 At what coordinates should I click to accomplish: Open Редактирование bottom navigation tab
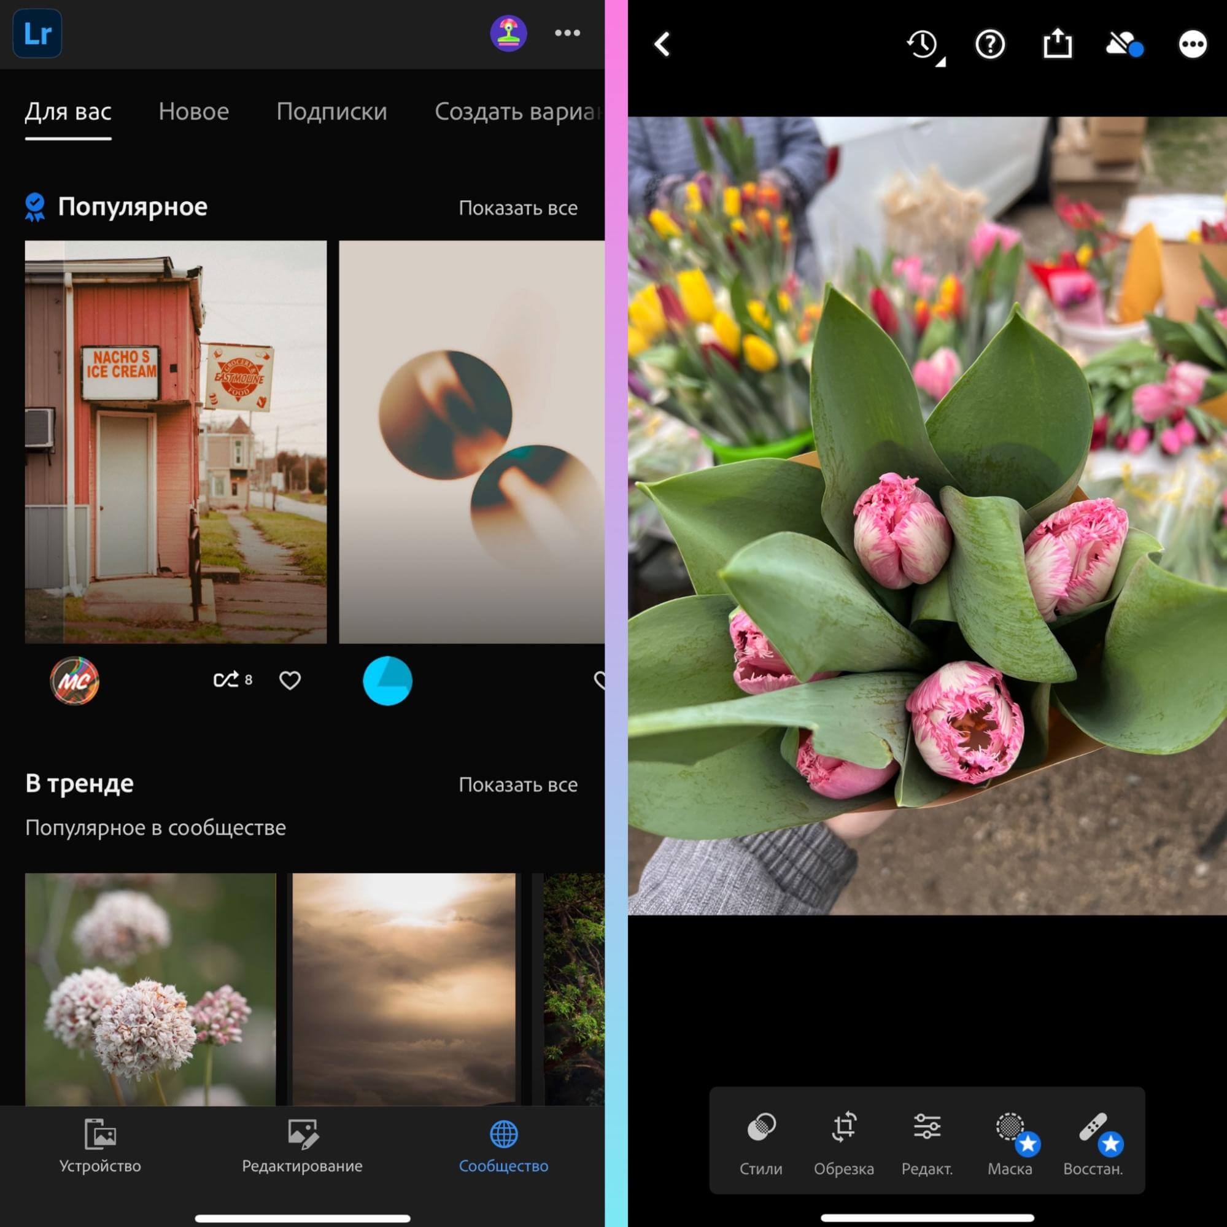pos(303,1147)
